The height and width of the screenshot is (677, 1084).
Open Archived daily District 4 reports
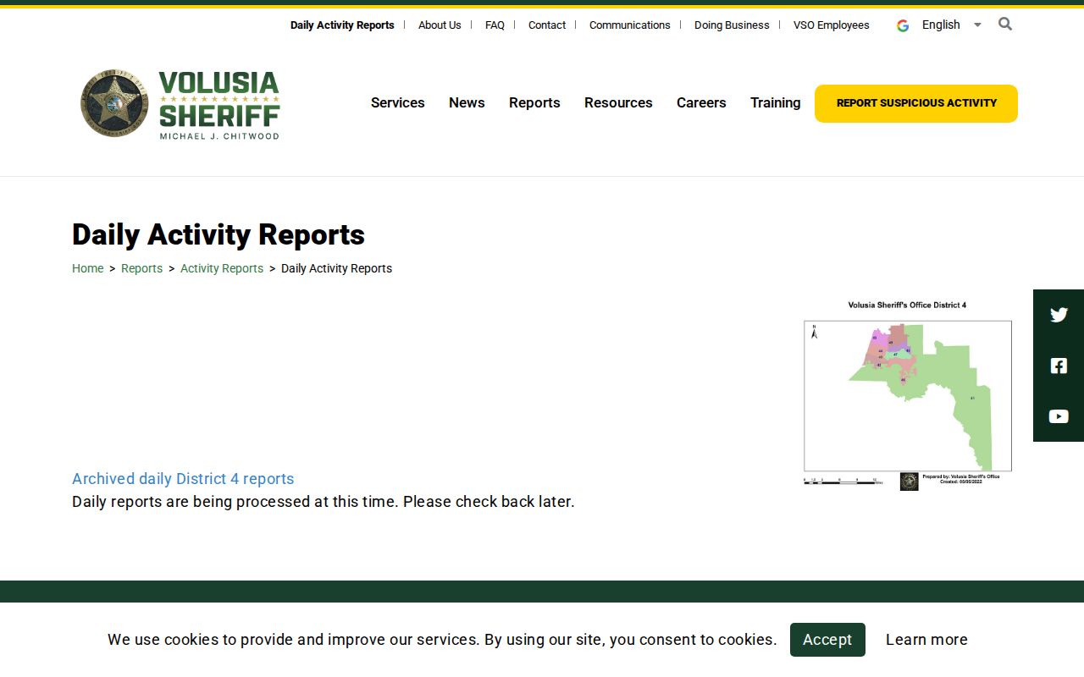pyautogui.click(x=183, y=479)
